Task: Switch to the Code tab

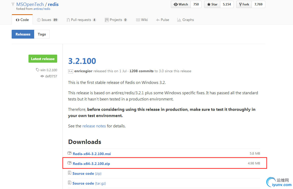Action: (22, 20)
